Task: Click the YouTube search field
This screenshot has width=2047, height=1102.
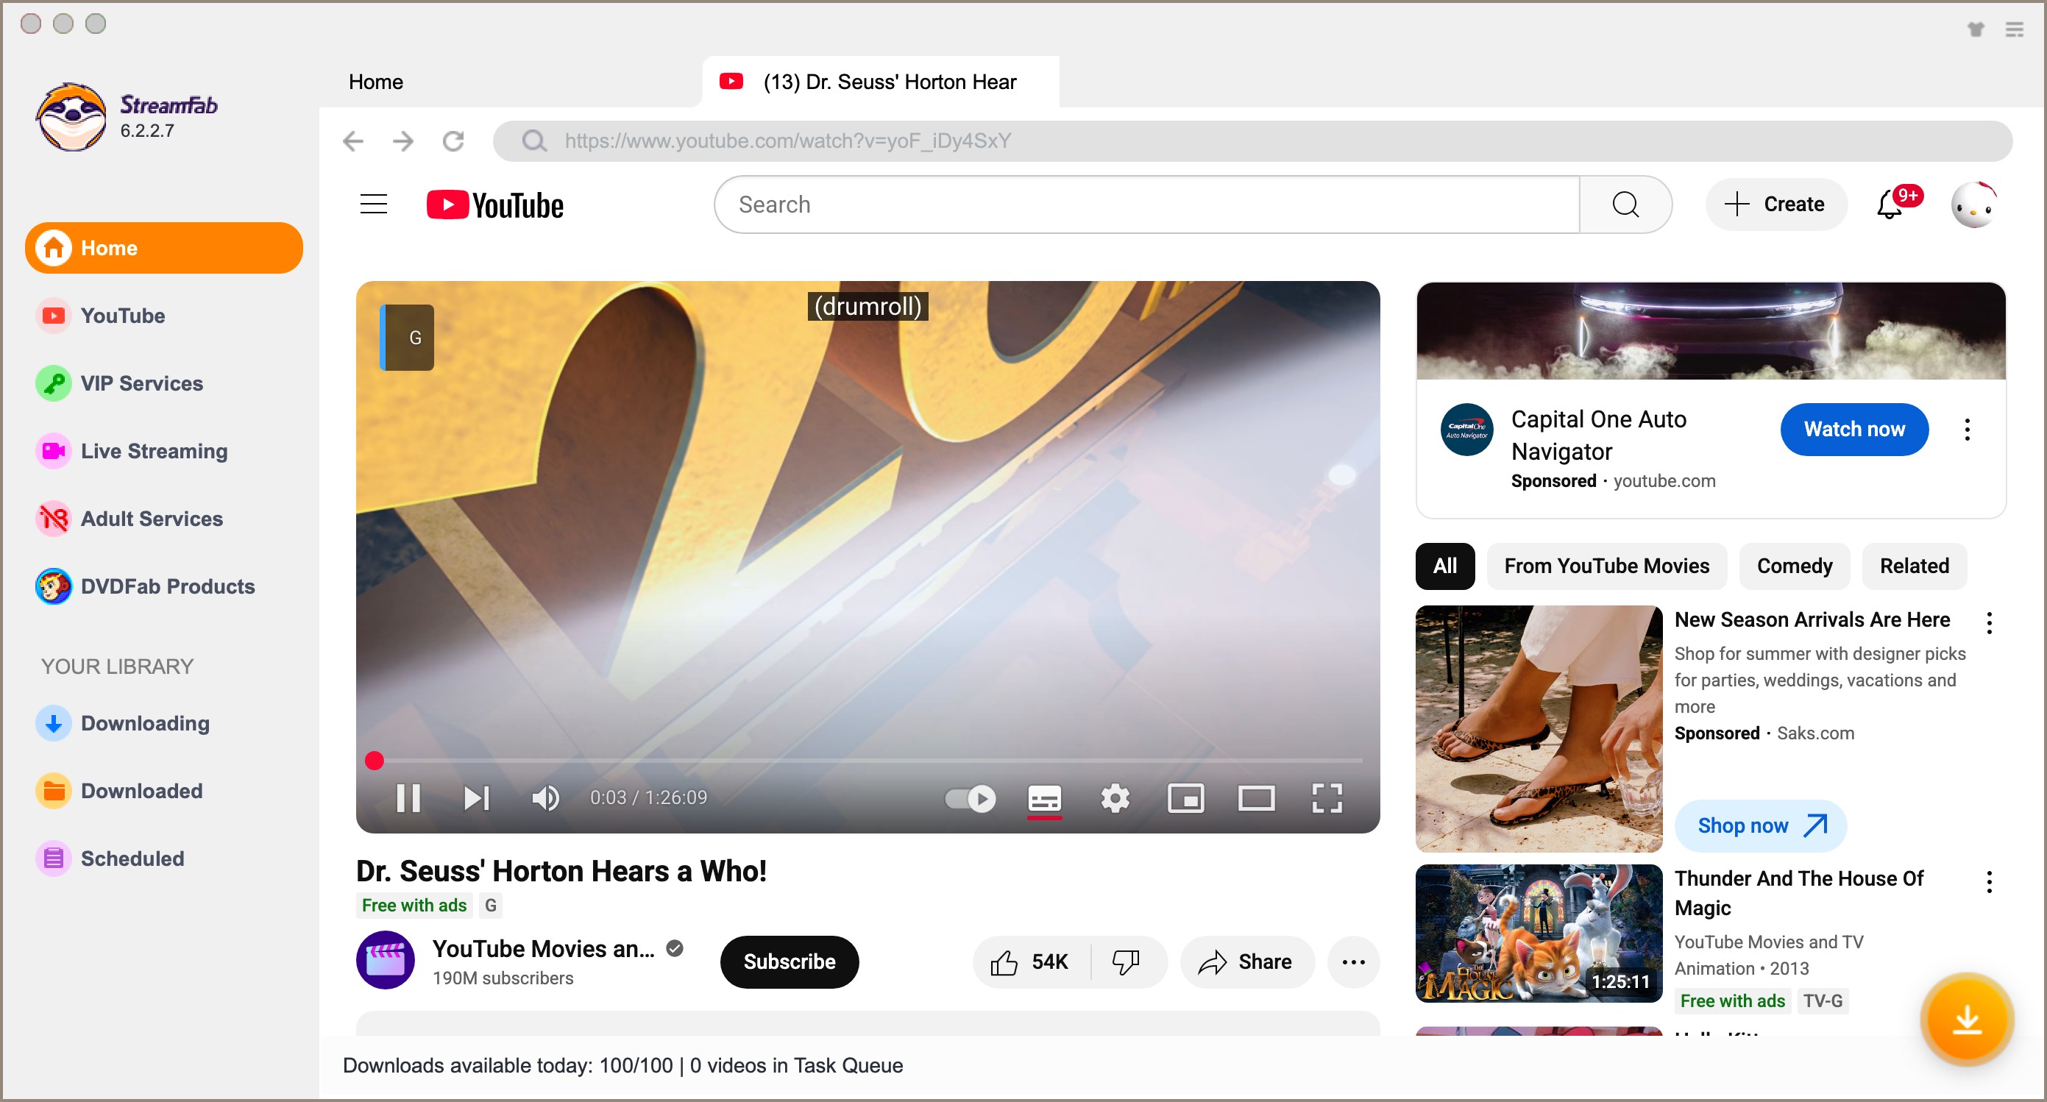Action: point(1146,205)
